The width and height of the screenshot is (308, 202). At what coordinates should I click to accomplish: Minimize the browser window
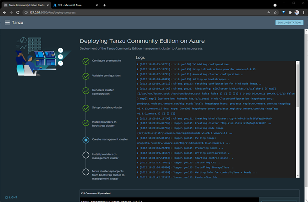[x=284, y=3]
